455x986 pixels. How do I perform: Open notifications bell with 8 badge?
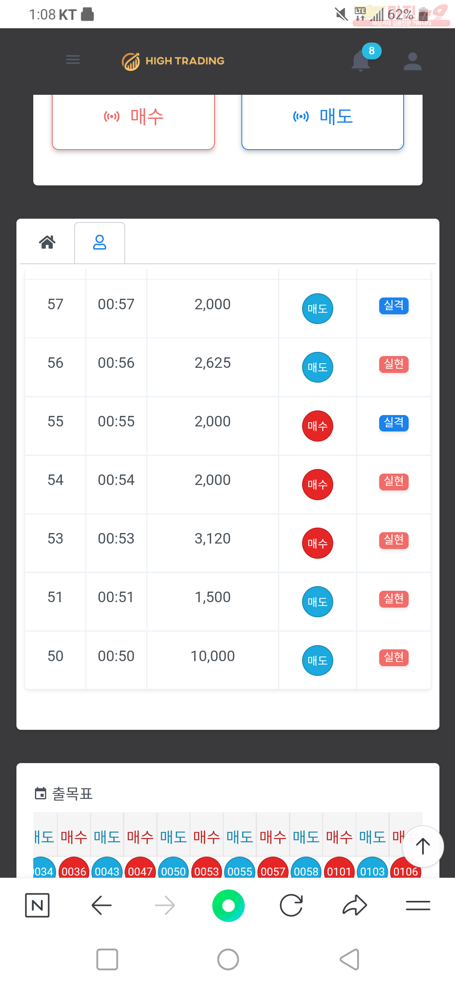pos(361,60)
